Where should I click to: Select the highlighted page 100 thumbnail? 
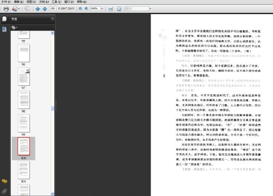pos(24,146)
